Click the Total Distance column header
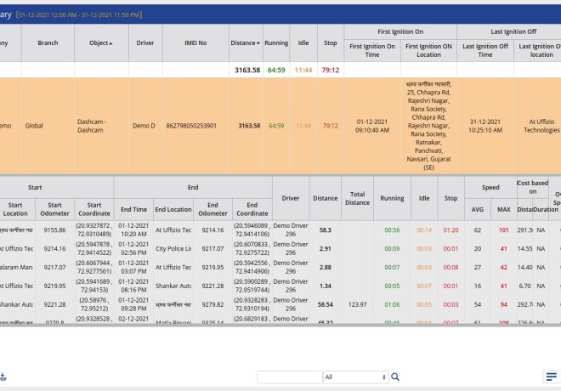The width and height of the screenshot is (561, 391). pyautogui.click(x=358, y=198)
